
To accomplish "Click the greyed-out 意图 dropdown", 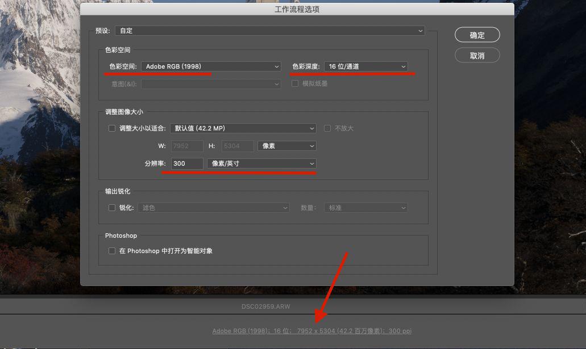I will click(211, 84).
